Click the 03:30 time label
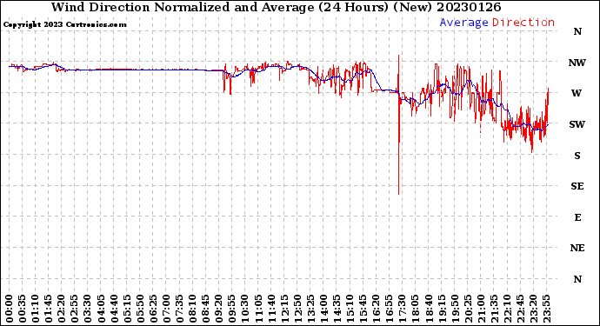600x326 pixels. click(88, 309)
